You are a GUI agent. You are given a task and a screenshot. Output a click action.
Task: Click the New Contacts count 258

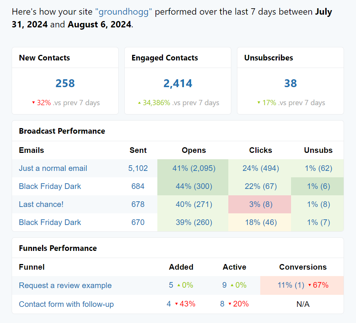click(x=65, y=83)
